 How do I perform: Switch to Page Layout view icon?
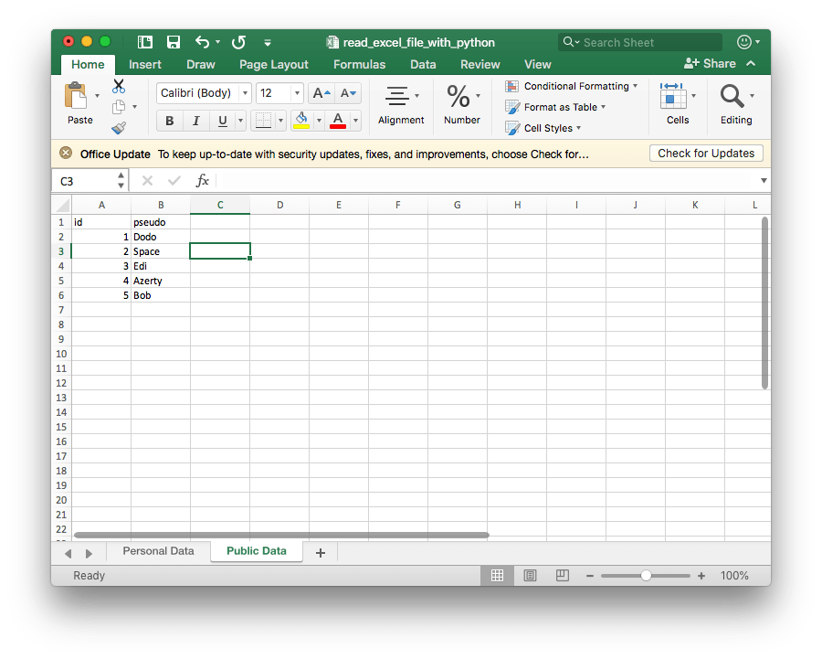531,575
